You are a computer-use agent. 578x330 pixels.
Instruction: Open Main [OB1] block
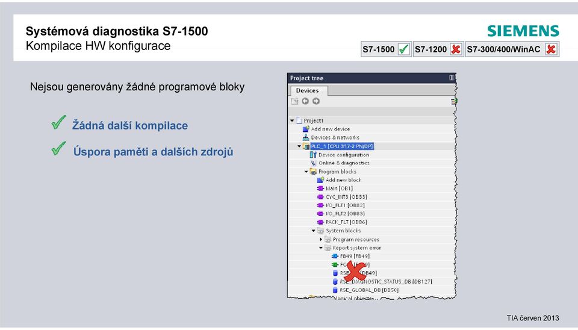[x=339, y=188]
